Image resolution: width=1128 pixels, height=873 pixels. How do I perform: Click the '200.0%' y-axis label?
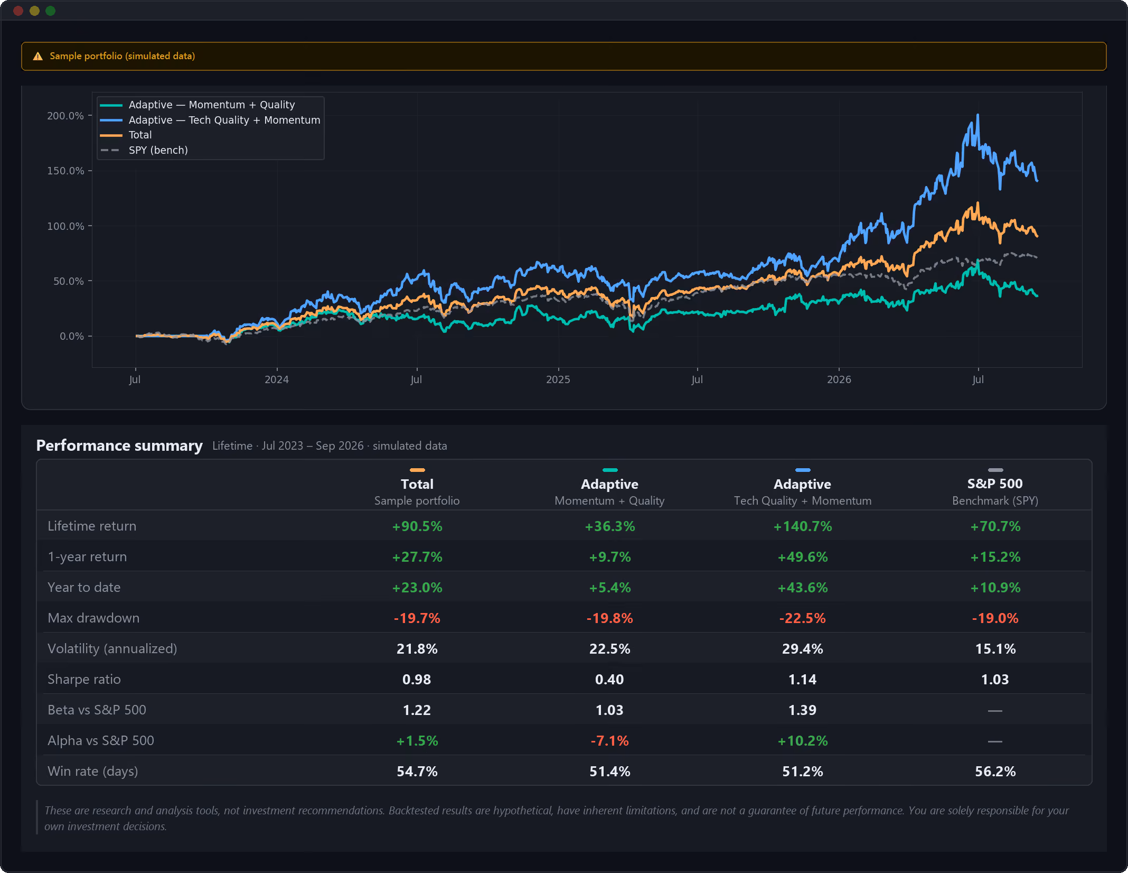65,116
